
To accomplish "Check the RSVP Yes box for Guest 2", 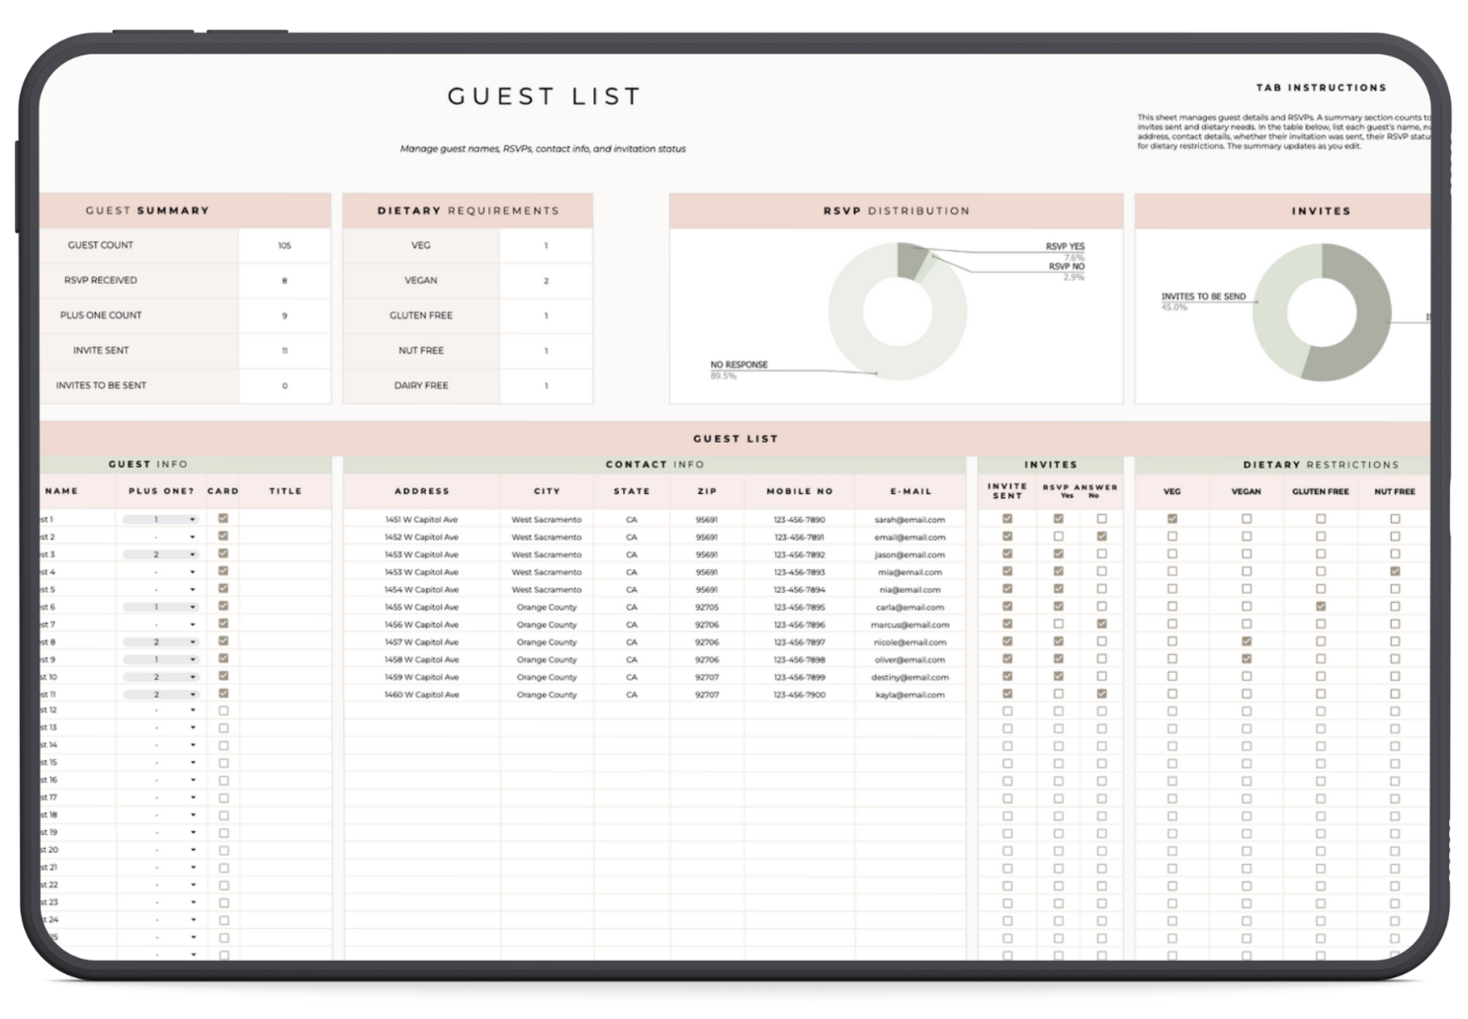I will point(1057,537).
